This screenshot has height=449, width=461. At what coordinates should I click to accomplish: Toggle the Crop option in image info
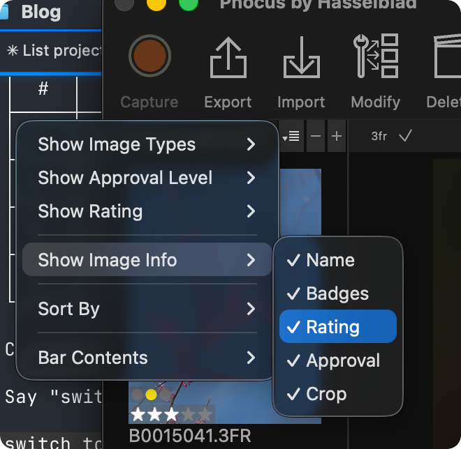tap(338, 394)
